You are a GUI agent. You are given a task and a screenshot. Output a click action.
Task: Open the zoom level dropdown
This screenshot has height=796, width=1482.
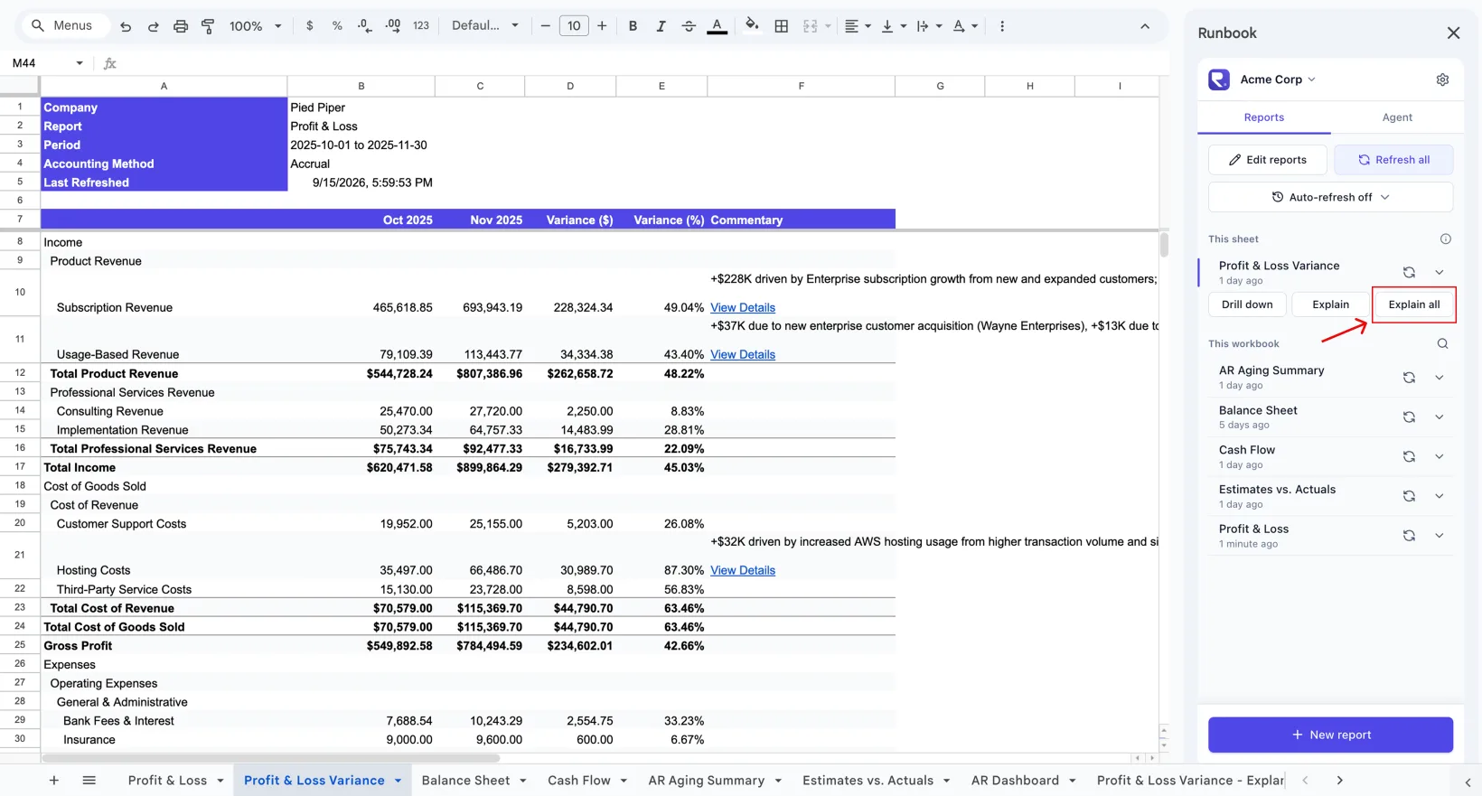256,26
